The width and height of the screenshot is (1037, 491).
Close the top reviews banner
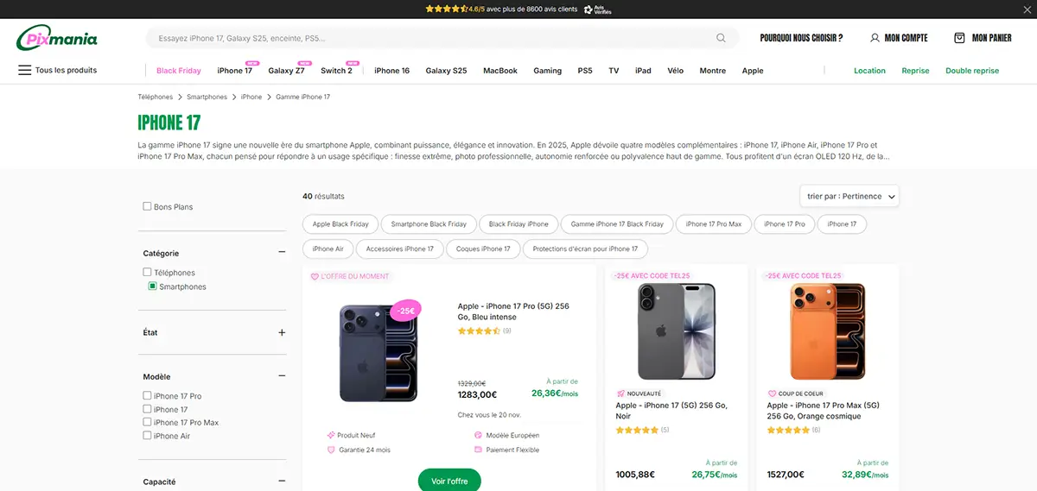1026,9
